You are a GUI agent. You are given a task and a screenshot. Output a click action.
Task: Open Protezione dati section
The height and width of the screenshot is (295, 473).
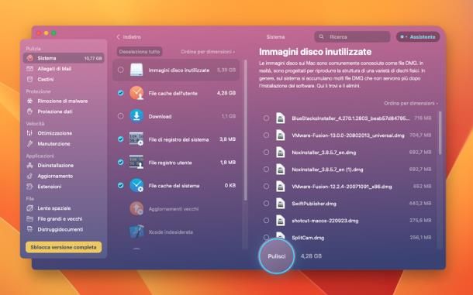click(x=64, y=111)
